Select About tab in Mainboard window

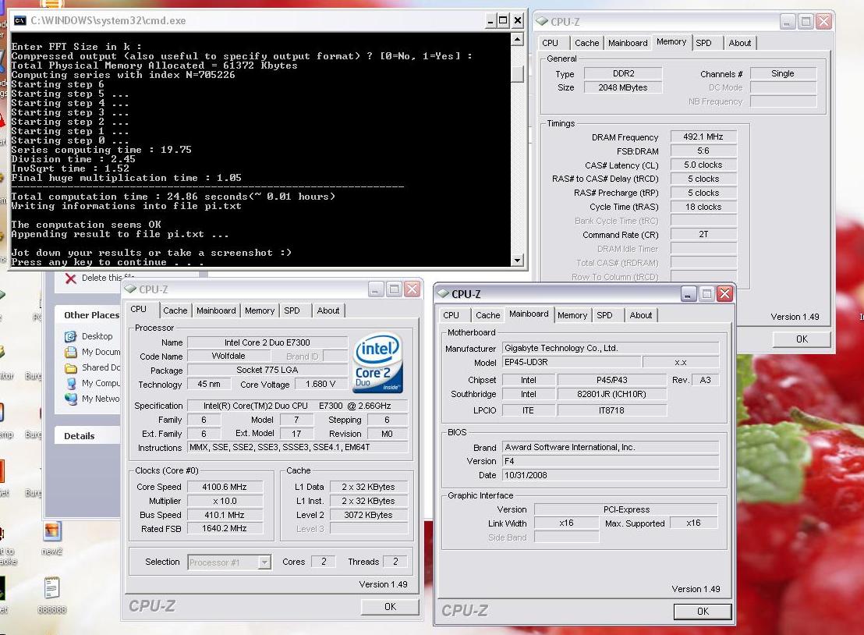click(641, 315)
